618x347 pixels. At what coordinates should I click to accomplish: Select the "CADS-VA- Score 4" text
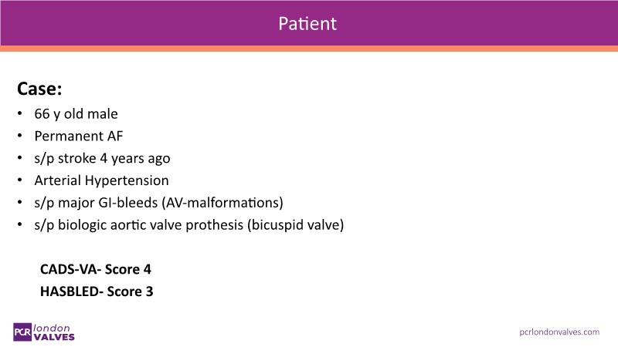(97, 270)
